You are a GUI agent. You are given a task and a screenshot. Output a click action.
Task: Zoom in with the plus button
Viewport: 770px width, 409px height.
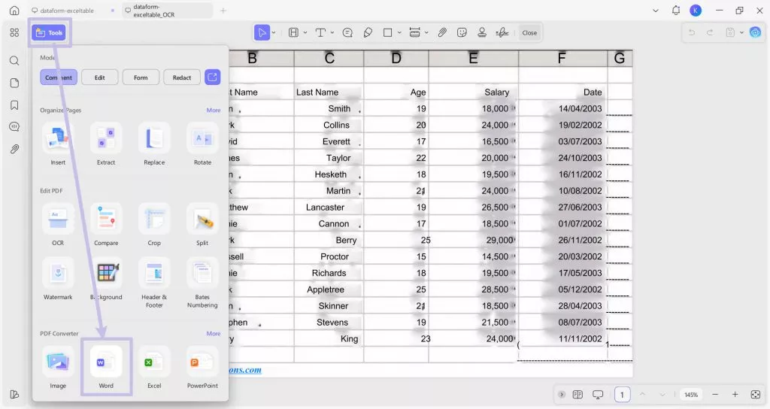(x=735, y=395)
